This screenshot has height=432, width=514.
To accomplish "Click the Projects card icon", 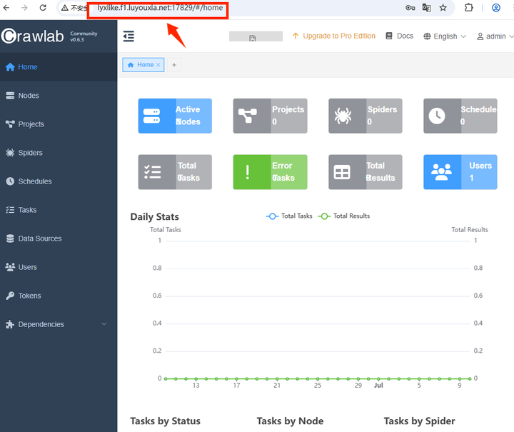I will (248, 116).
